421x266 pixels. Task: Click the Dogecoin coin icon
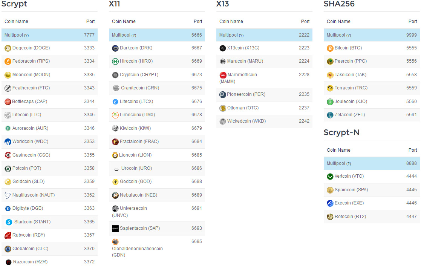click(x=8, y=48)
